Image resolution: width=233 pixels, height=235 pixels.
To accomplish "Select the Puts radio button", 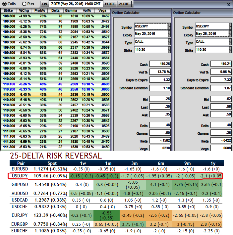I will (x=24, y=4).
